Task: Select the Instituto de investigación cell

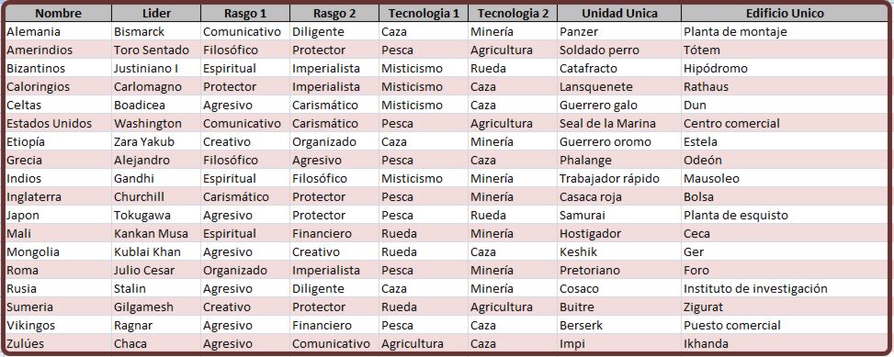Action: pyautogui.click(x=785, y=289)
